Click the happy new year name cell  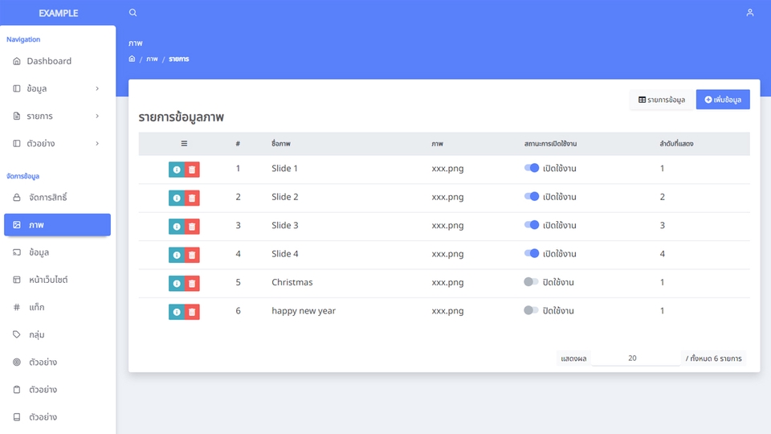click(x=304, y=311)
